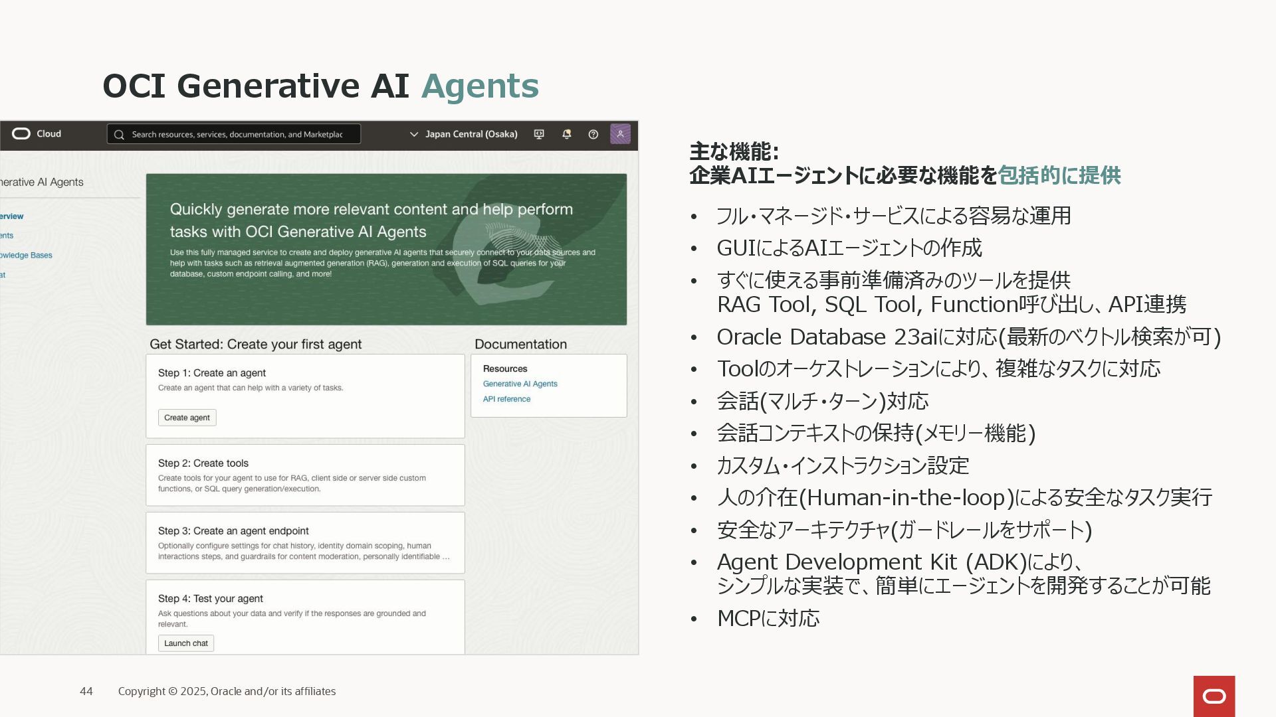The image size is (1276, 717).
Task: Open the Generative AI Agents documentation link
Action: (x=520, y=384)
